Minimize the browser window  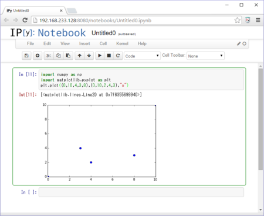227,5
